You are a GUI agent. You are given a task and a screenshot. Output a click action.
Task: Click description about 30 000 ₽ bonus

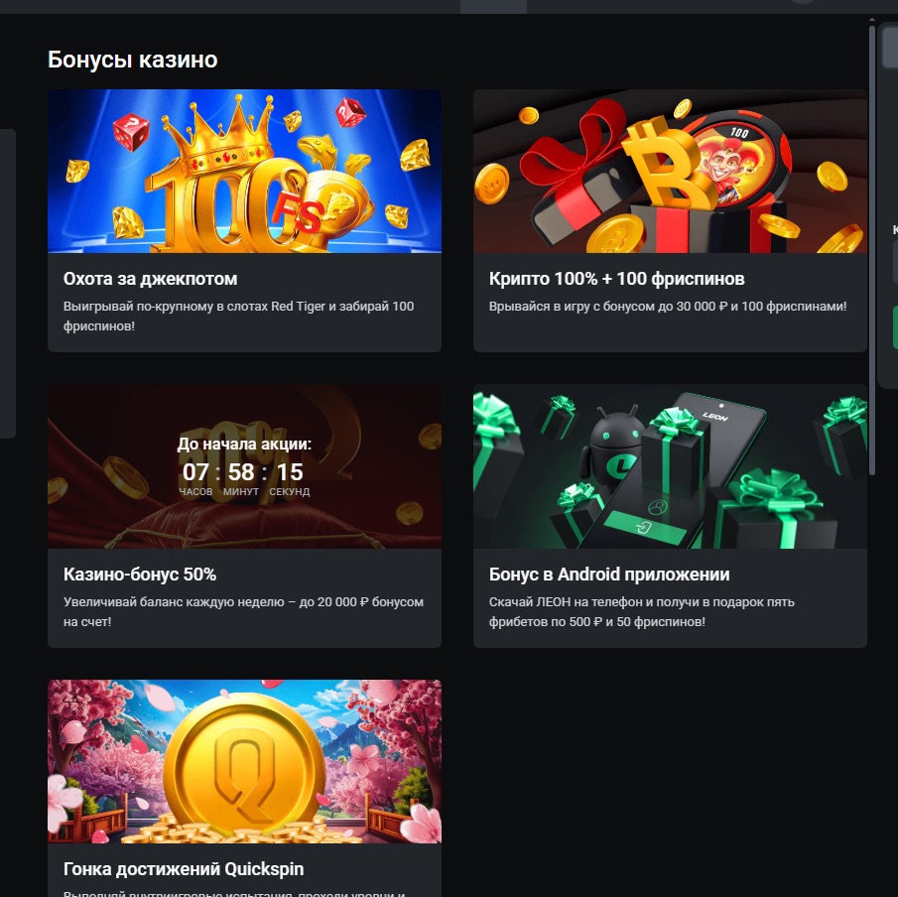point(668,307)
